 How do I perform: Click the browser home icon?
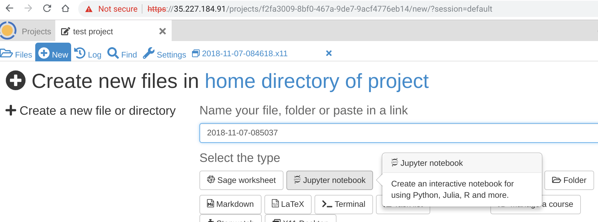pos(65,8)
